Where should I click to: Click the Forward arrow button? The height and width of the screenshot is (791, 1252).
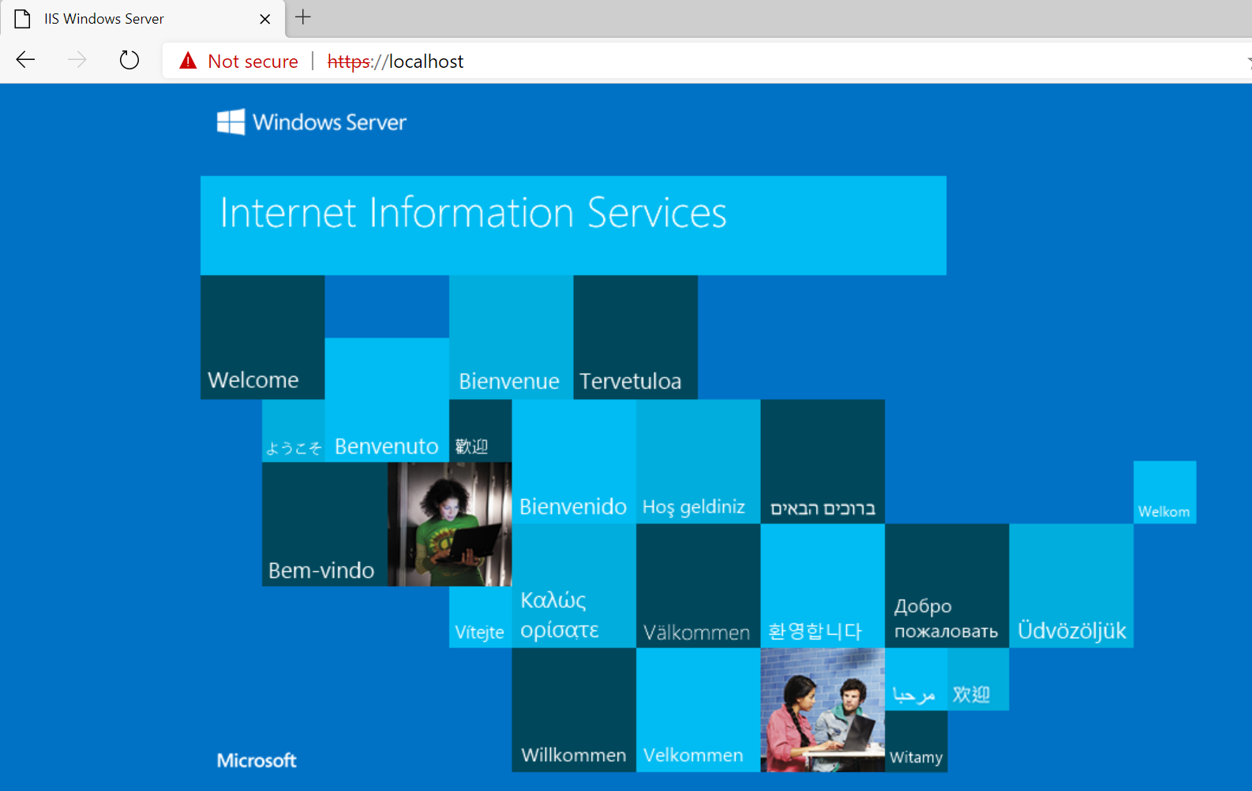pos(77,60)
